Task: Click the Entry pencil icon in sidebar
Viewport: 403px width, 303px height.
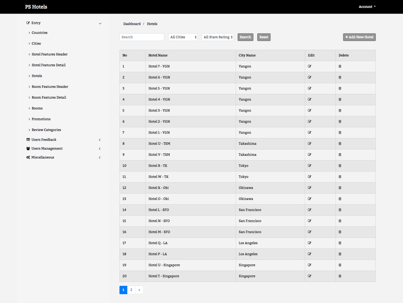Action: click(x=28, y=23)
